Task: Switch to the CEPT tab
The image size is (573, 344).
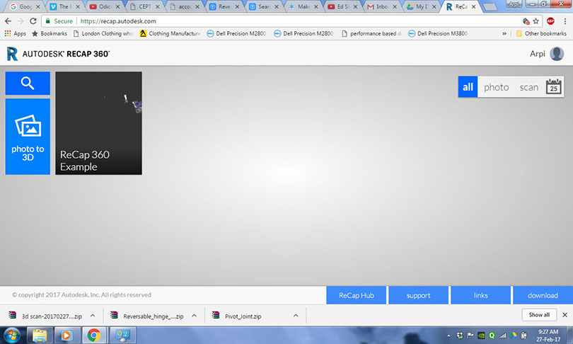Action: [144, 6]
